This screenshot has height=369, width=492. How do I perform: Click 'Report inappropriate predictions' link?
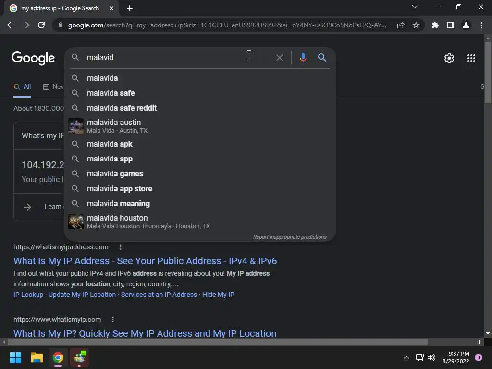[290, 237]
